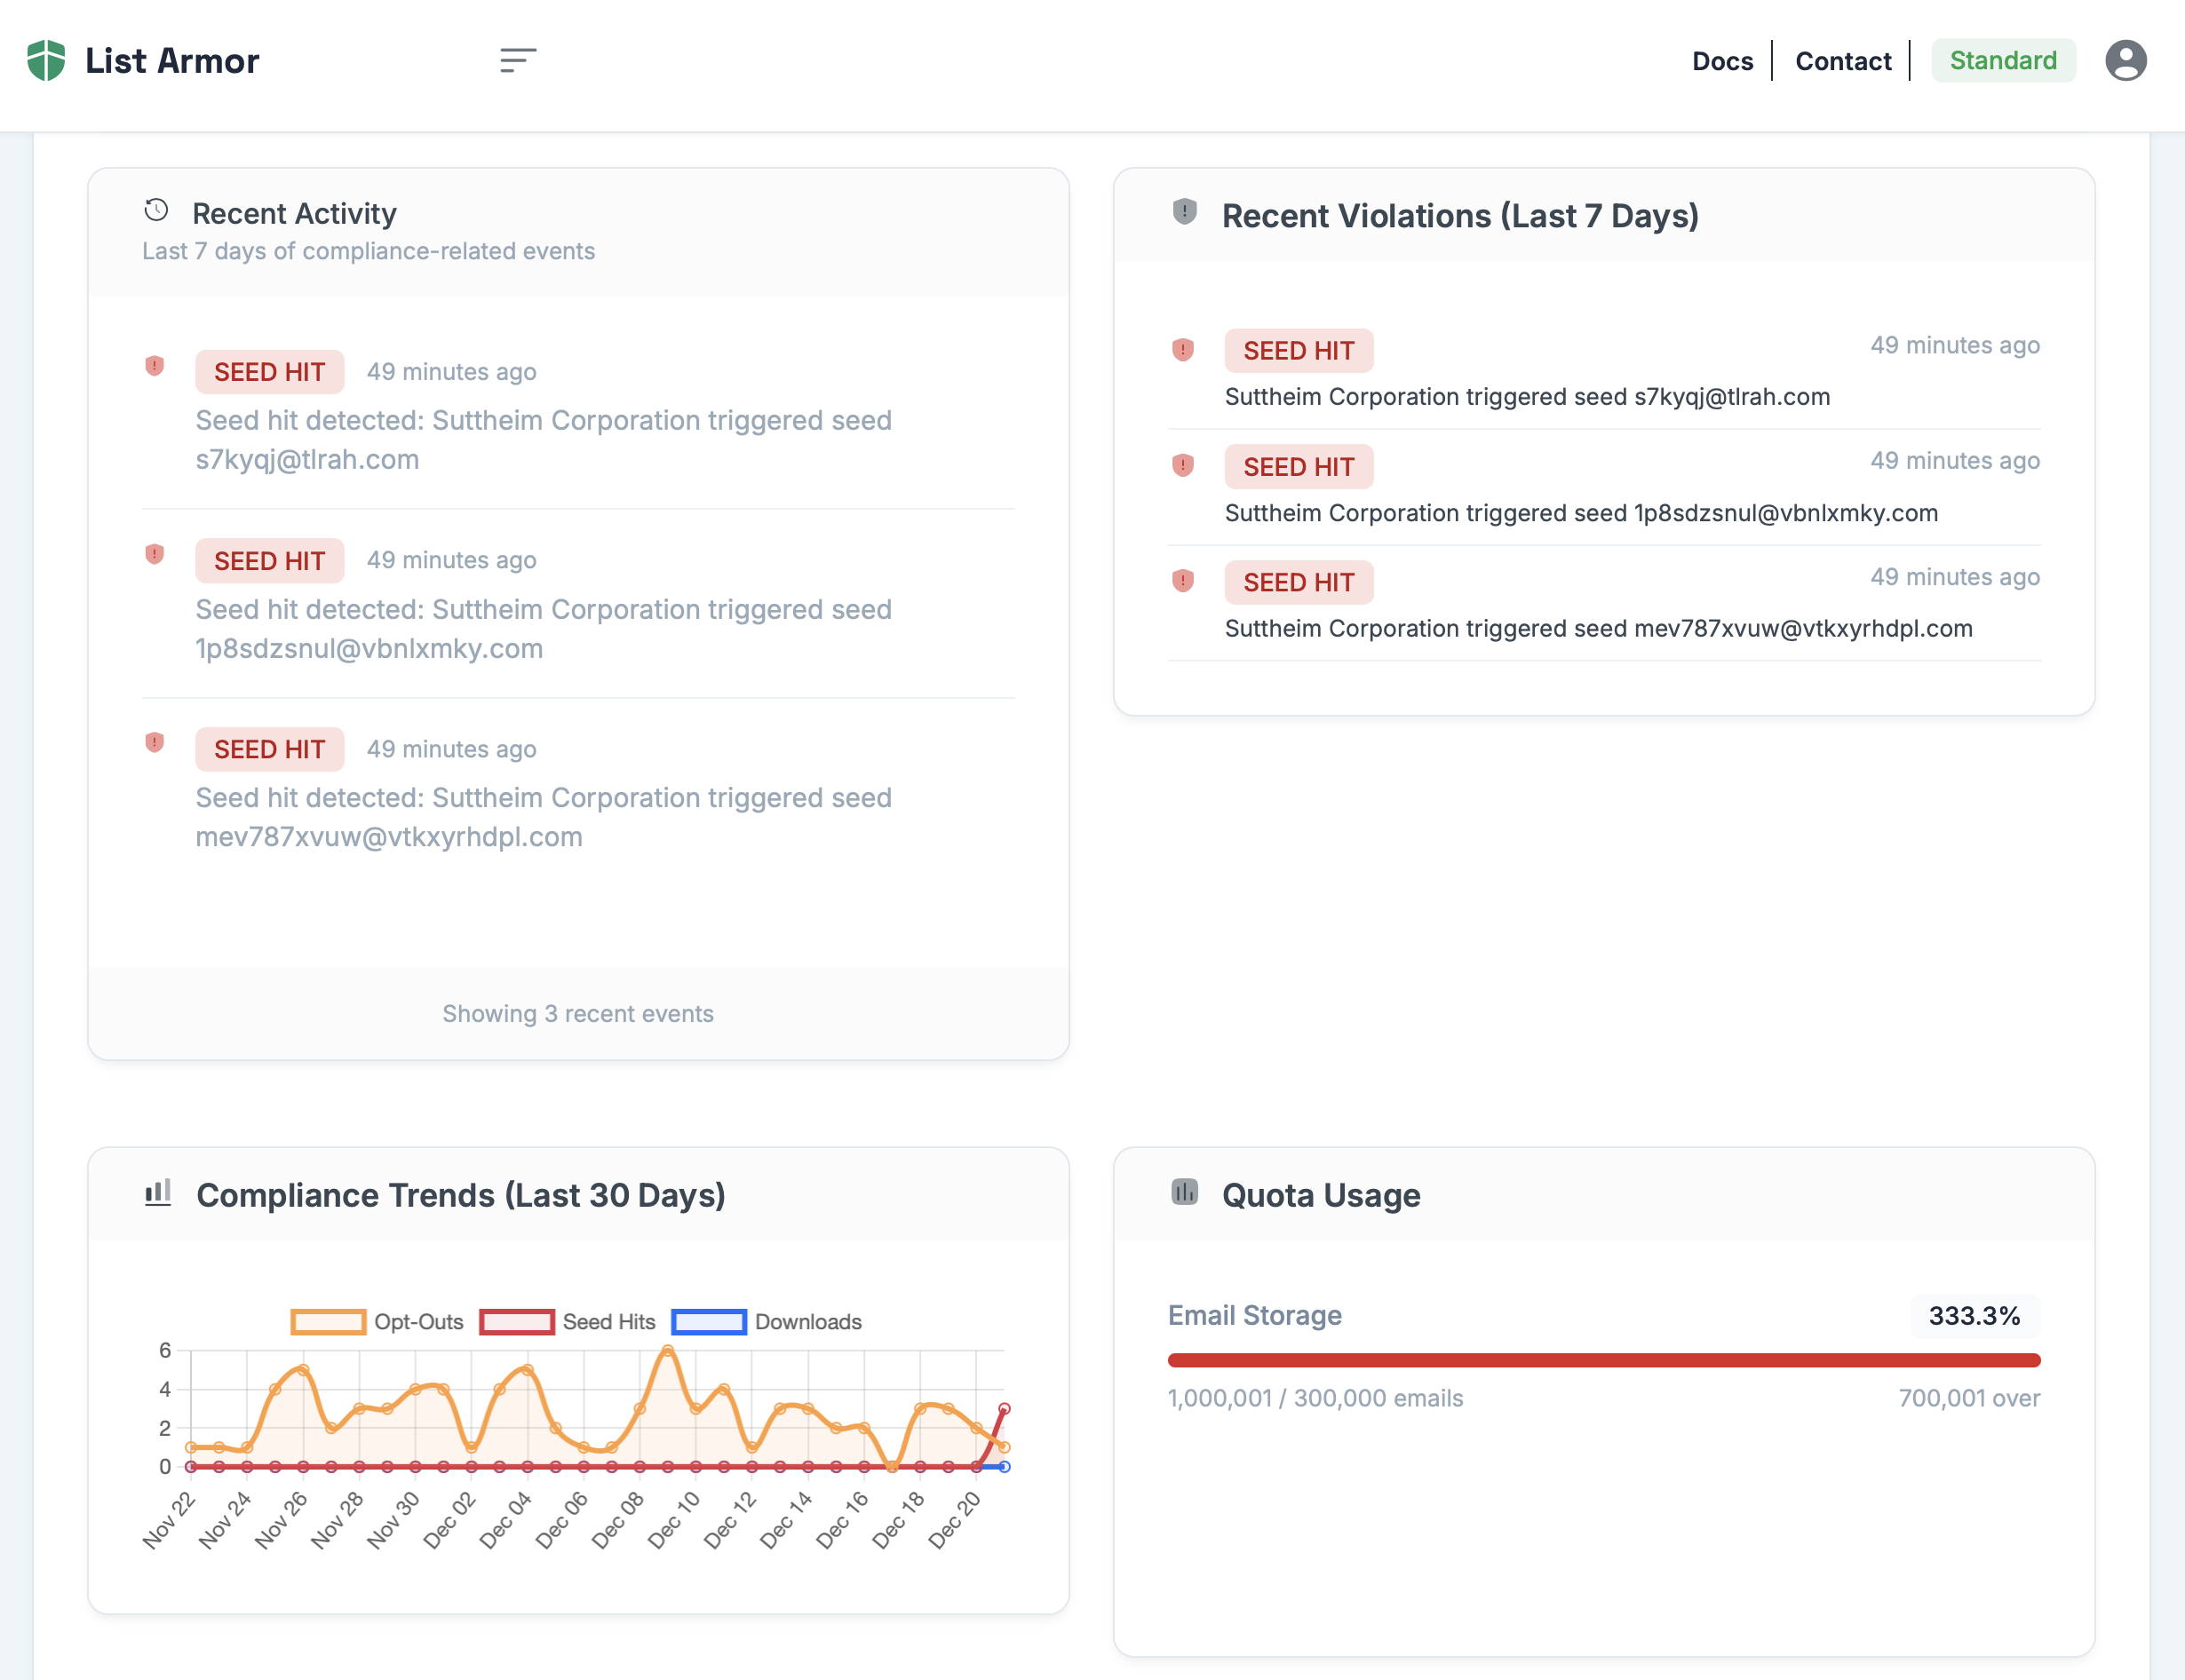Viewport: 2185px width, 1680px height.
Task: Click the red Email Storage progress bar
Action: tap(1603, 1360)
